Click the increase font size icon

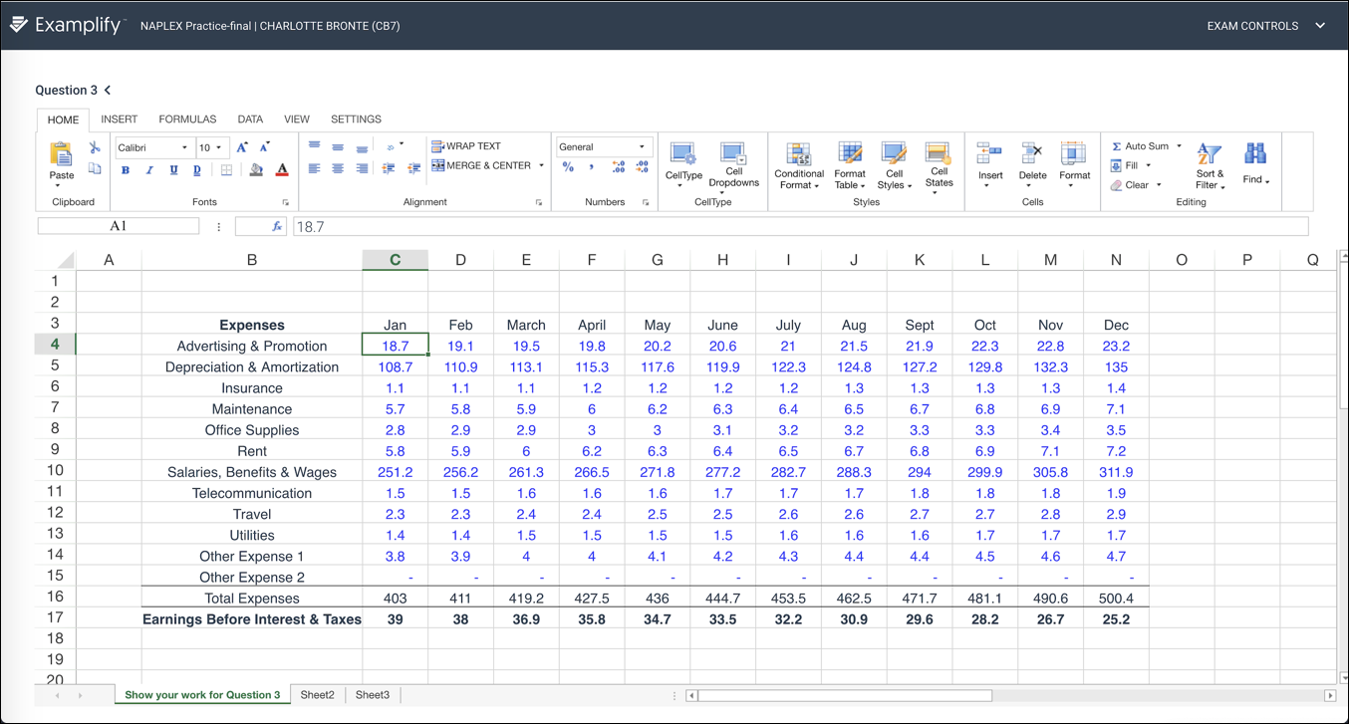click(x=242, y=147)
